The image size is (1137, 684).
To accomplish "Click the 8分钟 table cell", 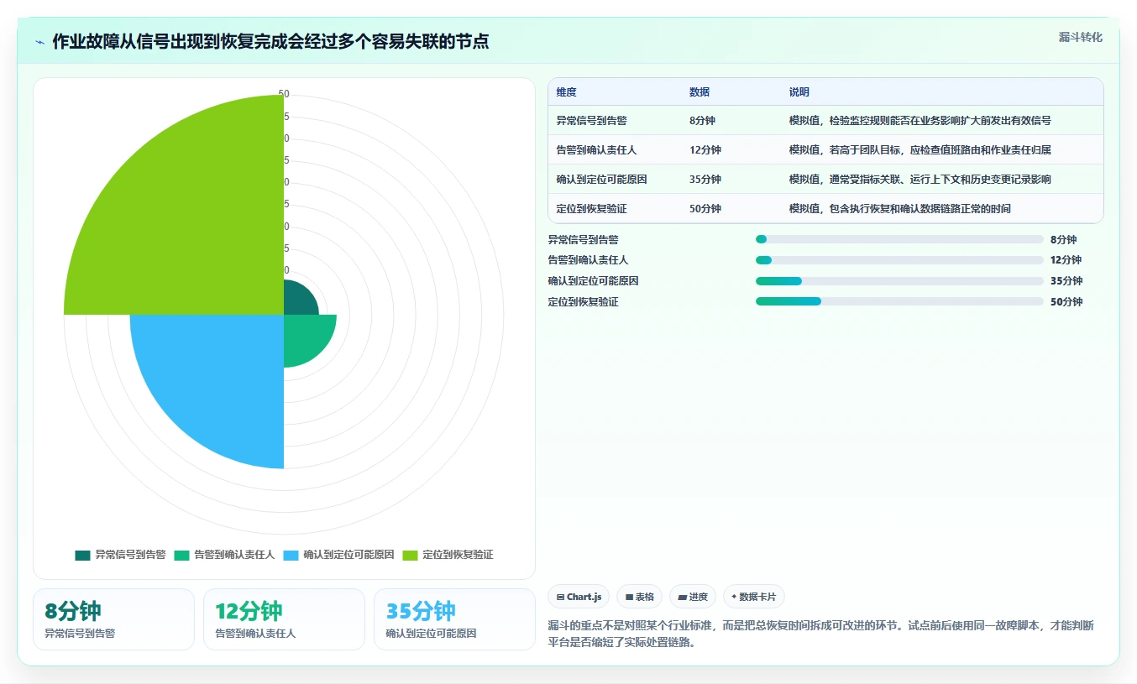I will tap(731, 121).
